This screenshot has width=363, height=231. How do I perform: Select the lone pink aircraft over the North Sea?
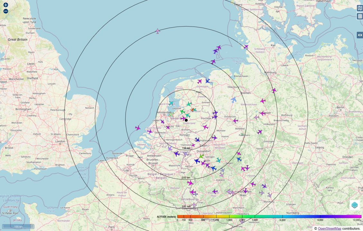tap(158, 31)
